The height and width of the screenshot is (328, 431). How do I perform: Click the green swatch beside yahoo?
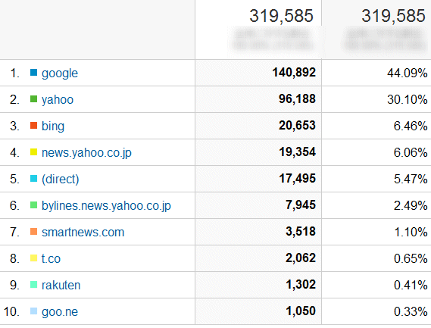(x=33, y=99)
